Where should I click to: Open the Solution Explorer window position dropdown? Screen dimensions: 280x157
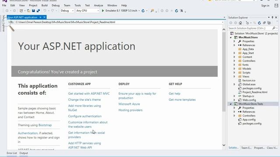[x=269, y=17]
